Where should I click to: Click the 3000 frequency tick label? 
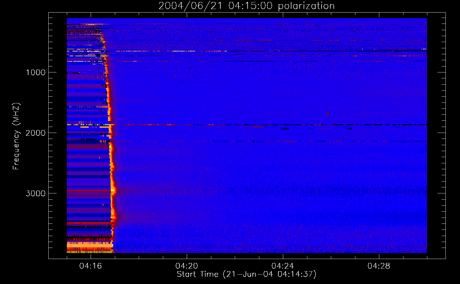point(36,193)
